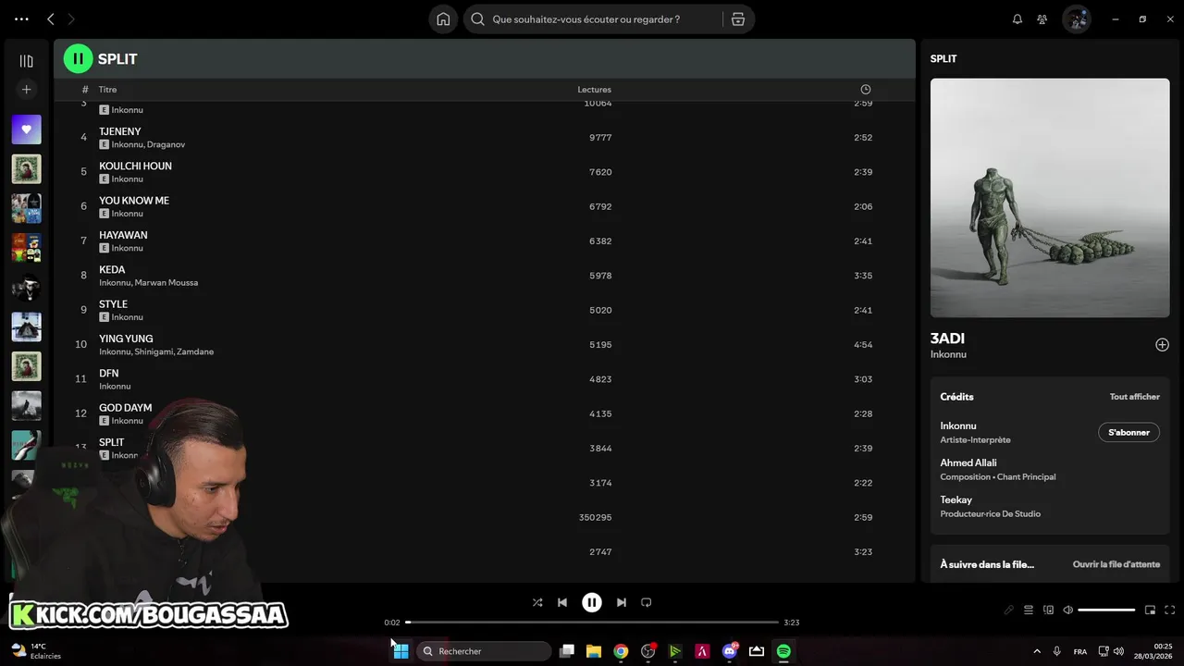This screenshot has width=1184, height=666.
Task: Skip to next track
Action: (x=622, y=602)
